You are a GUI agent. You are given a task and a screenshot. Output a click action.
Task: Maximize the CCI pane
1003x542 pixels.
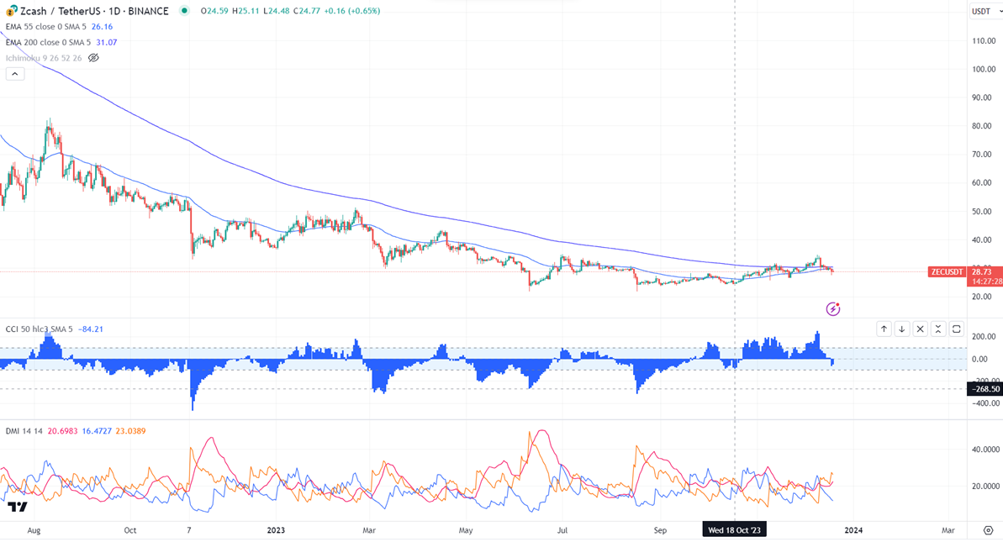[956, 329]
